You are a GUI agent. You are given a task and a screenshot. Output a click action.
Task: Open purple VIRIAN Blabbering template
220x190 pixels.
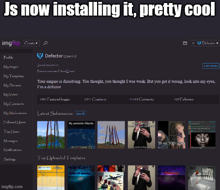pos(171,177)
